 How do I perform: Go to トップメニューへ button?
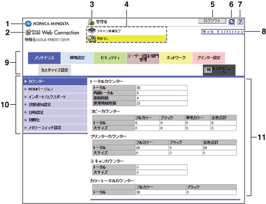coord(219,70)
